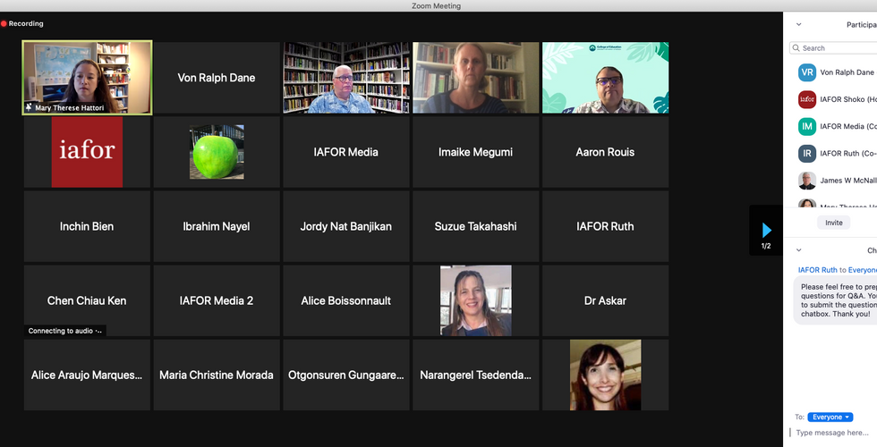This screenshot has width=877, height=447.
Task: Click the green IM avatar in participants list
Action: pos(807,126)
